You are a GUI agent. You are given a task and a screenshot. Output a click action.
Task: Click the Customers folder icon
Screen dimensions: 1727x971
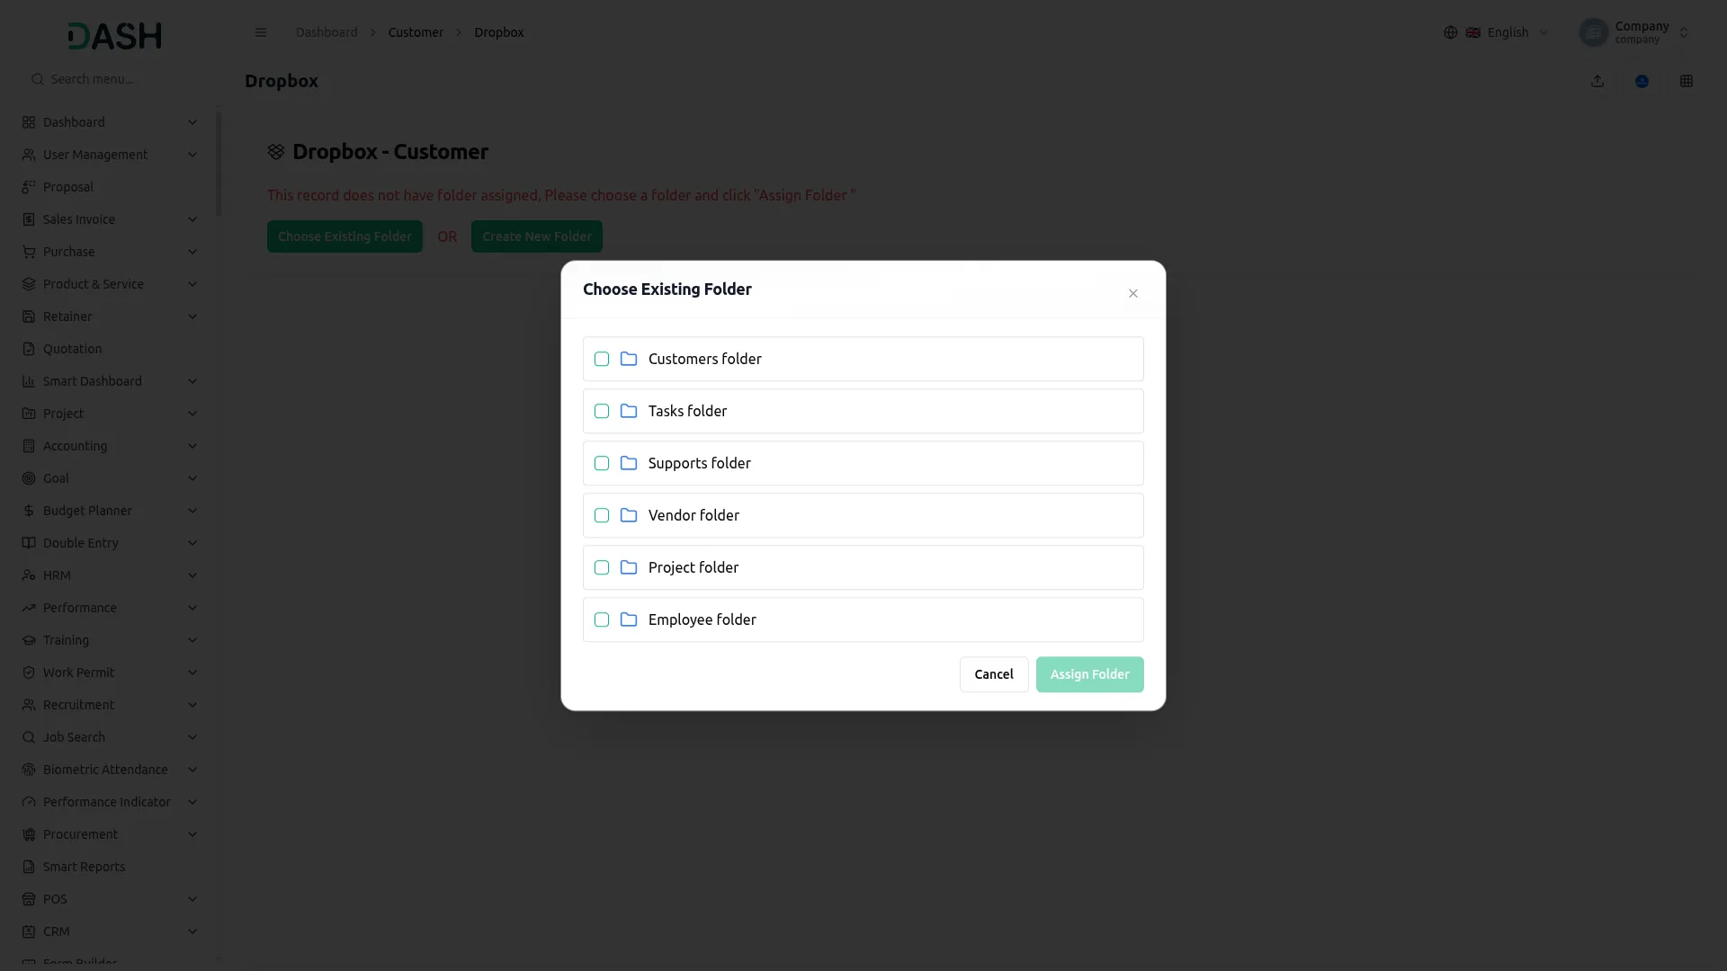coord(629,359)
